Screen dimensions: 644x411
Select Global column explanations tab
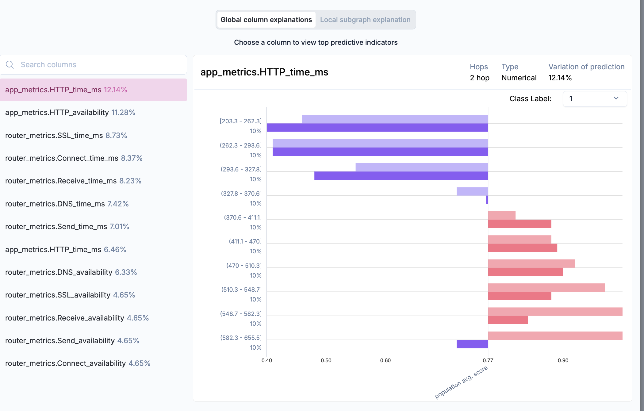266,20
